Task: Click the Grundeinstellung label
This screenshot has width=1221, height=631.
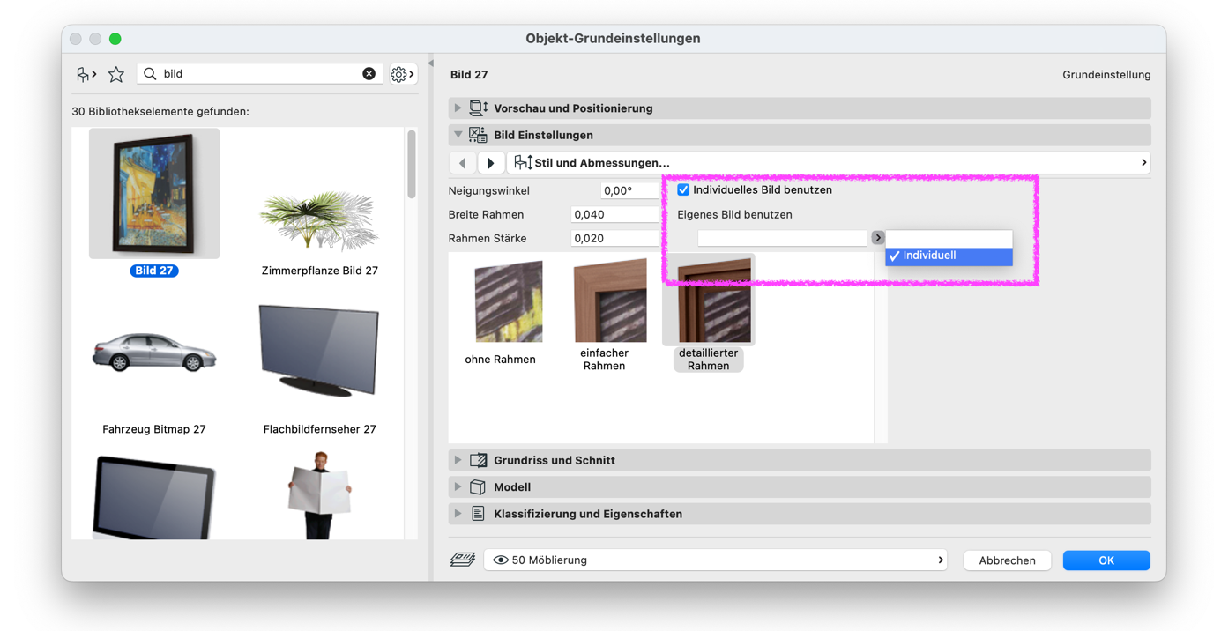Action: coord(1106,75)
